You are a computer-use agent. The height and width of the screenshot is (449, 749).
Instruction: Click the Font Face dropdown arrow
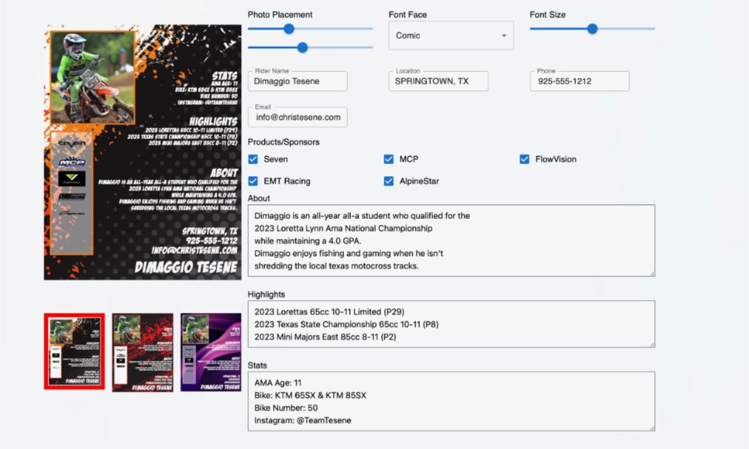pos(504,36)
